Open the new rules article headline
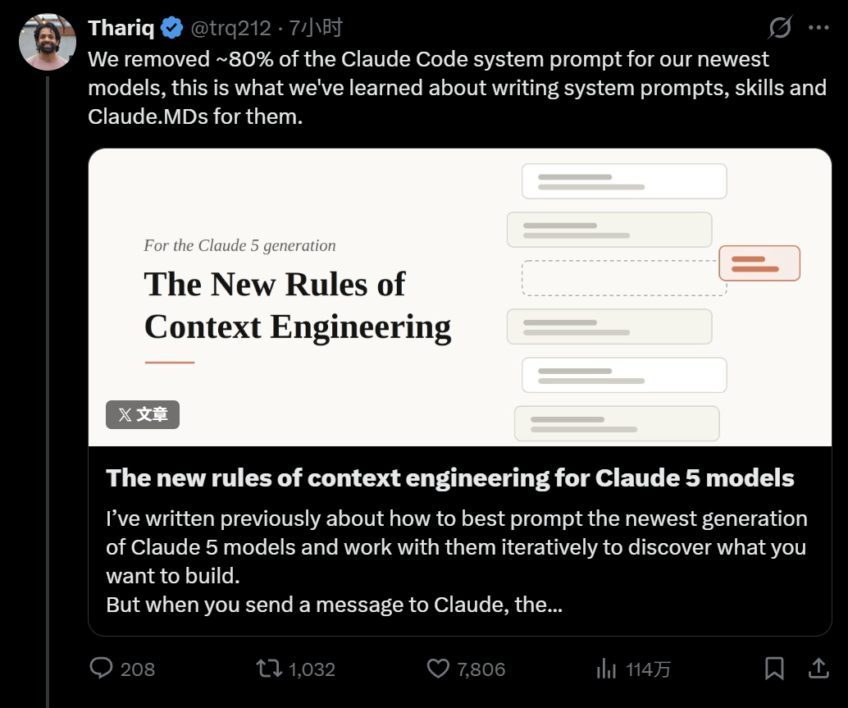Screen dimensions: 848x708 [450, 478]
